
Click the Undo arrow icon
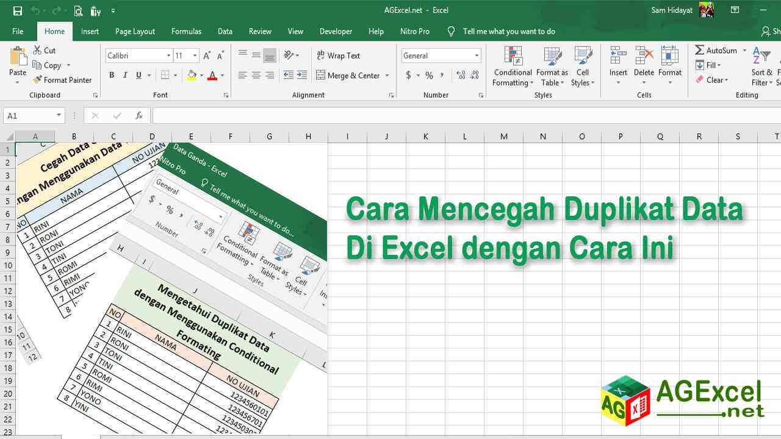click(35, 10)
